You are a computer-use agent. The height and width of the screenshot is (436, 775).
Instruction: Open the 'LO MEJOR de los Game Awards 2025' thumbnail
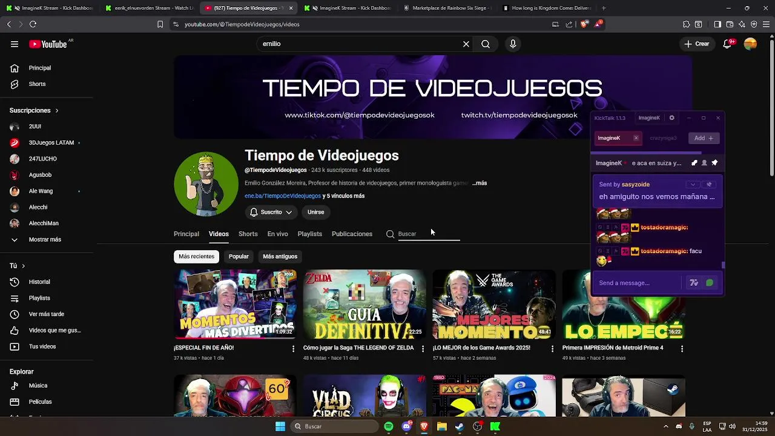pyautogui.click(x=493, y=305)
